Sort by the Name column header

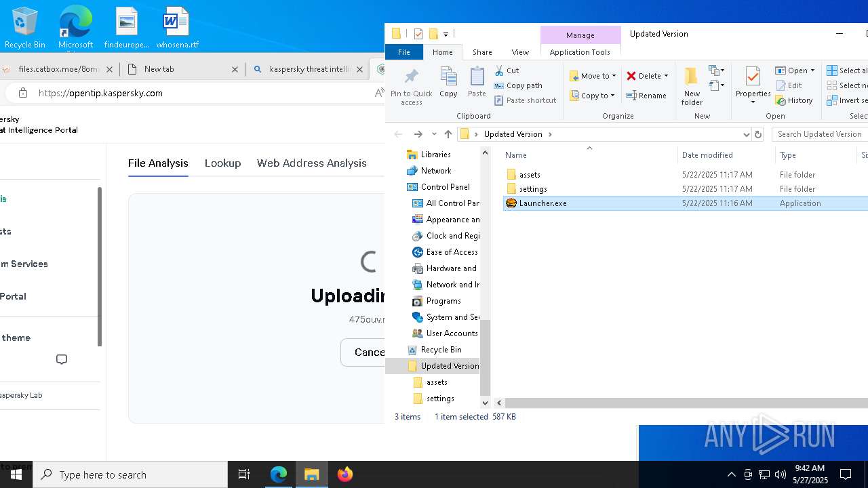(589, 155)
